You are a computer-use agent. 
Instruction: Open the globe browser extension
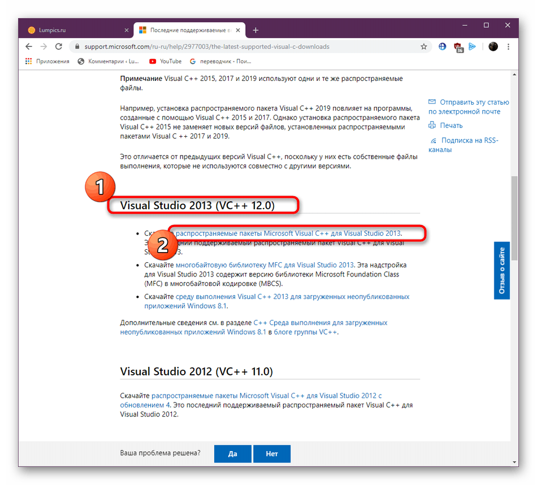(x=442, y=46)
